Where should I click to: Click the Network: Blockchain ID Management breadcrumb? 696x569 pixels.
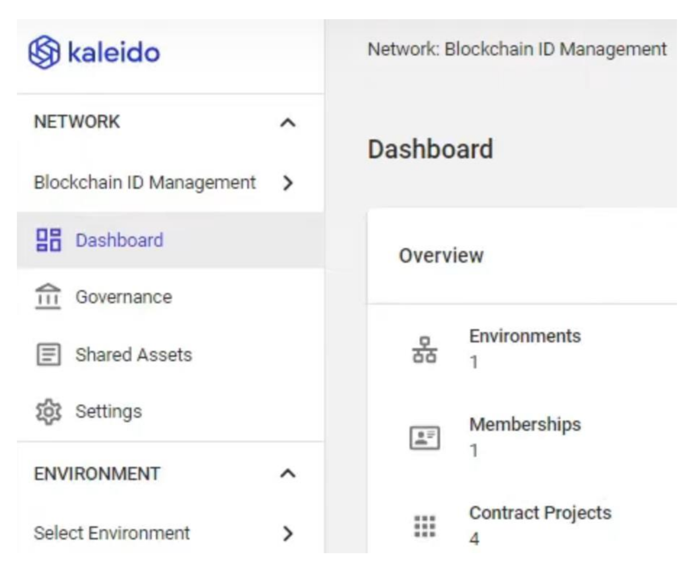tap(517, 50)
